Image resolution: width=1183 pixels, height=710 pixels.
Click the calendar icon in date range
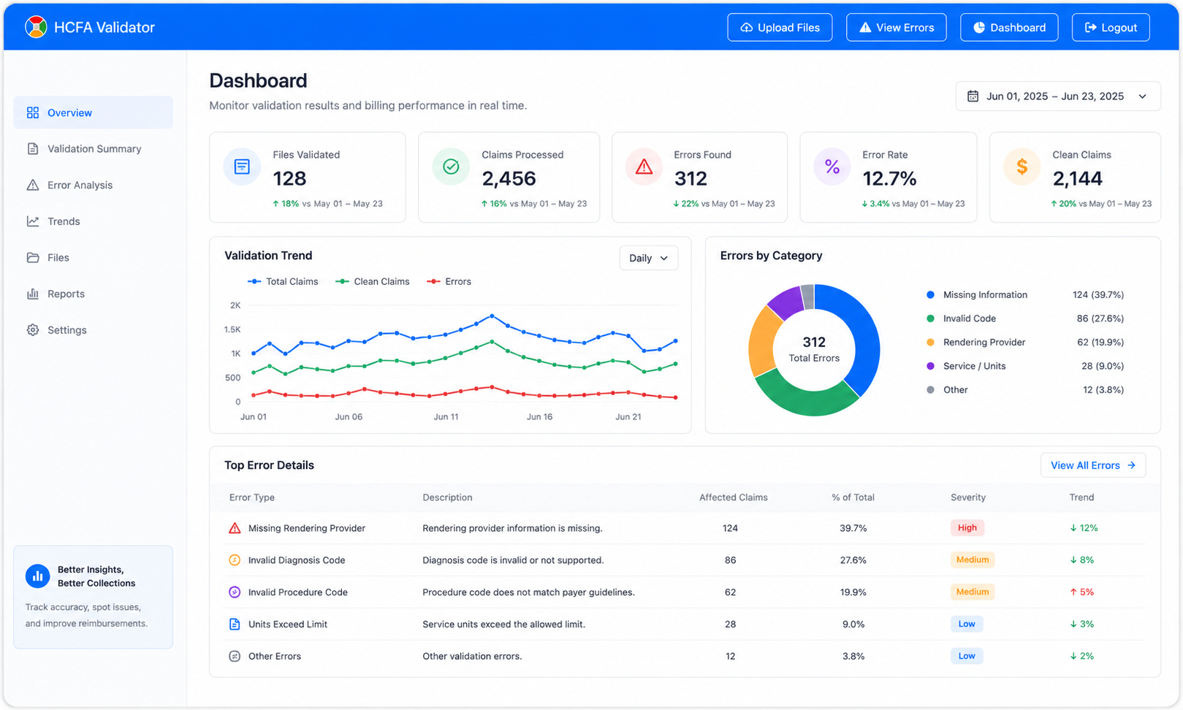coord(973,96)
